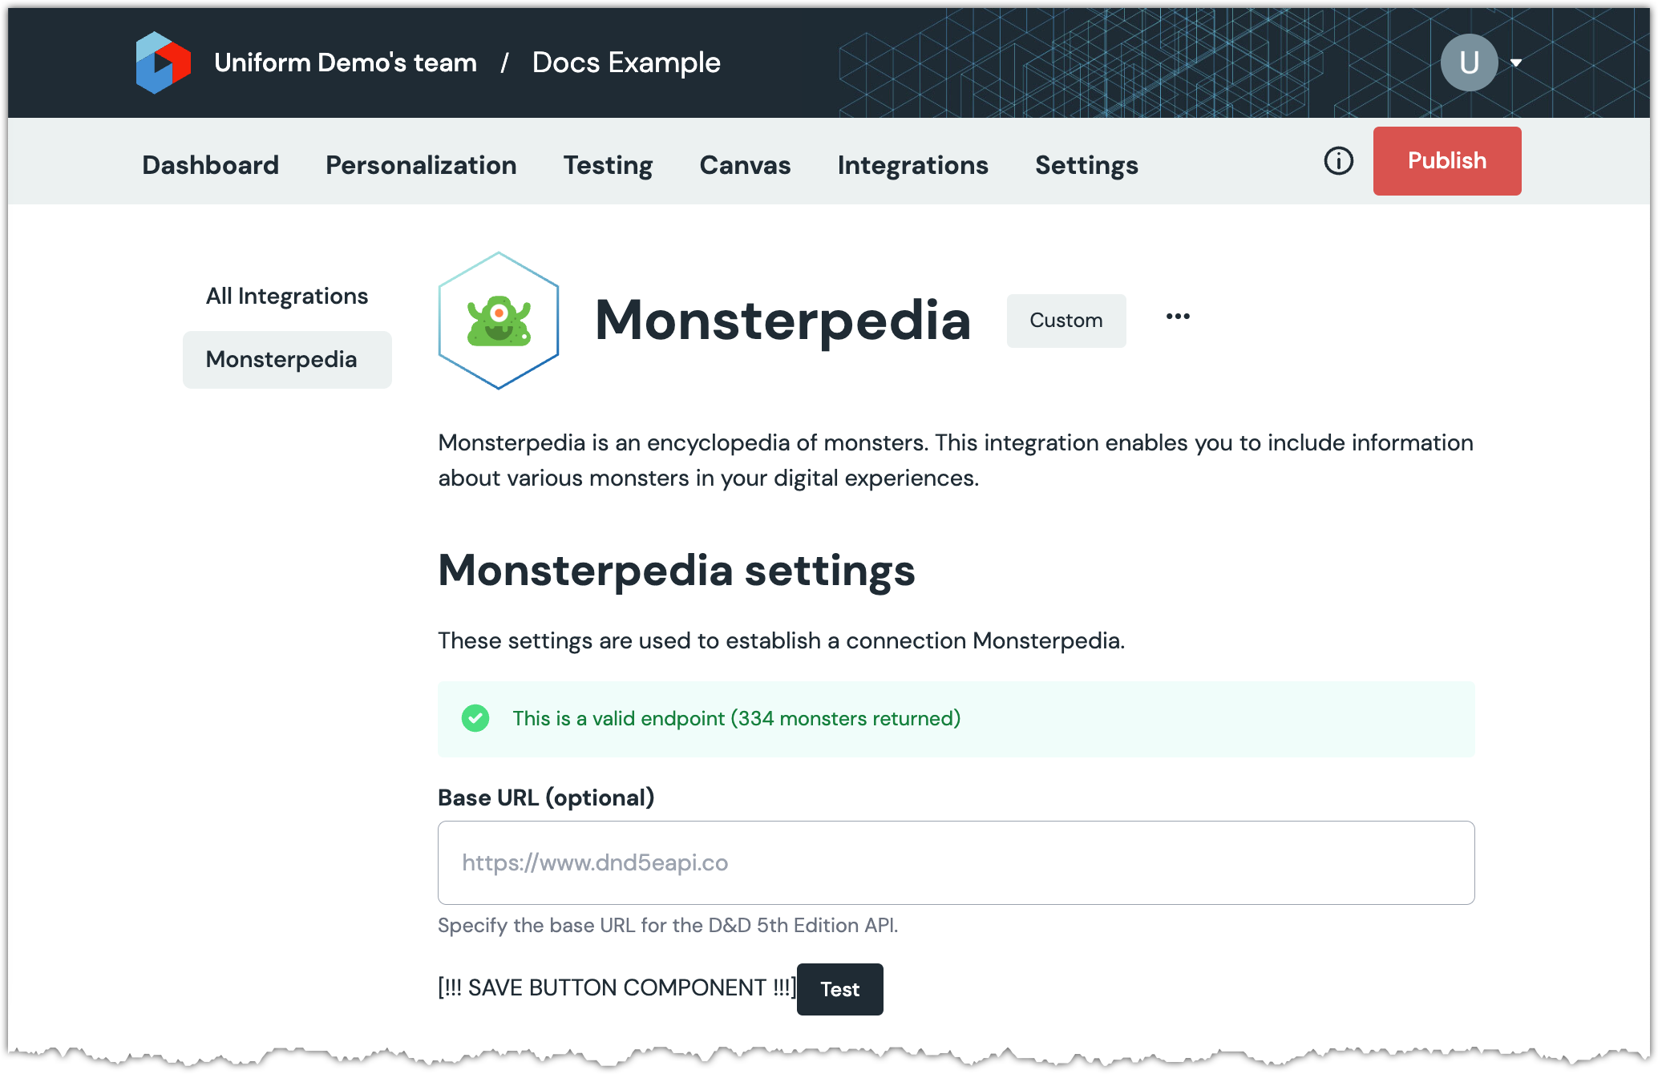Image resolution: width=1658 pixels, height=1074 pixels.
Task: Click the Monsterpedia monster hexagon icon
Action: point(498,321)
